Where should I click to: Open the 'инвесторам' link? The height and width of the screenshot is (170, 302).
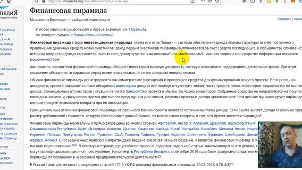click(x=126, y=85)
